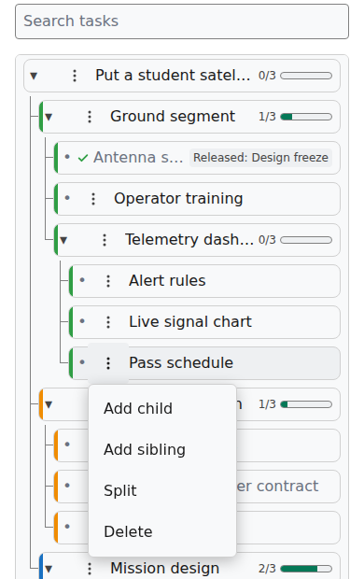Click the Search tasks field
This screenshot has height=579, width=364.
click(182, 21)
